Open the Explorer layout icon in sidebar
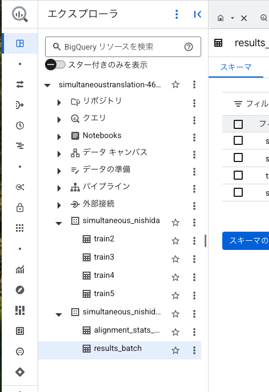The height and width of the screenshot is (392, 269). (x=20, y=43)
